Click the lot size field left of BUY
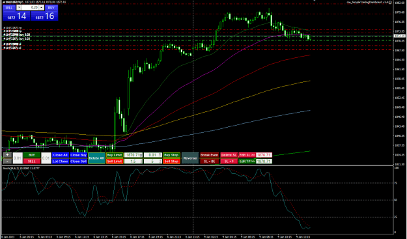 click(18, 158)
